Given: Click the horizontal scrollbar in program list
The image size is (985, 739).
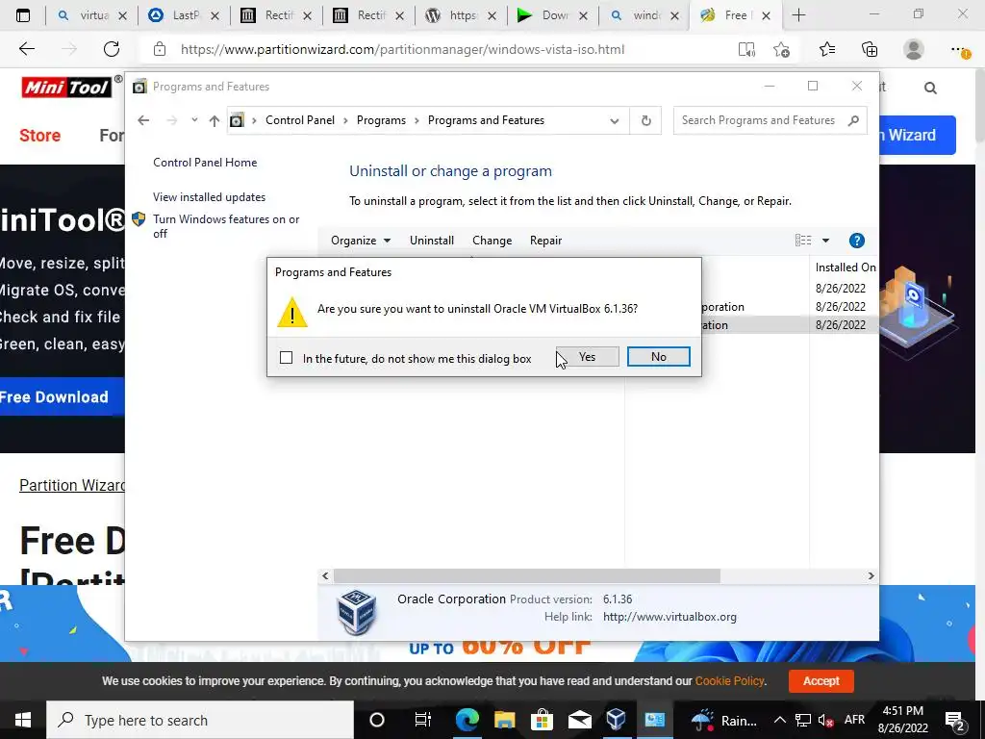Looking at the screenshot, I should 526,575.
